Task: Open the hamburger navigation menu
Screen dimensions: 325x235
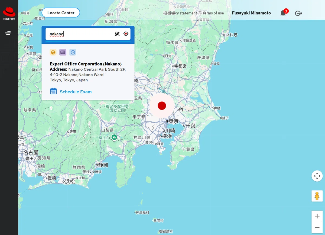Action: [8, 33]
